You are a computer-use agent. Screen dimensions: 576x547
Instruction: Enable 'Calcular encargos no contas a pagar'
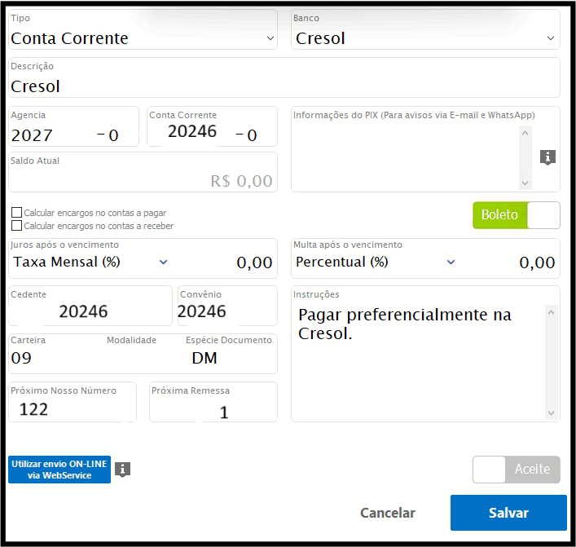[16, 213]
